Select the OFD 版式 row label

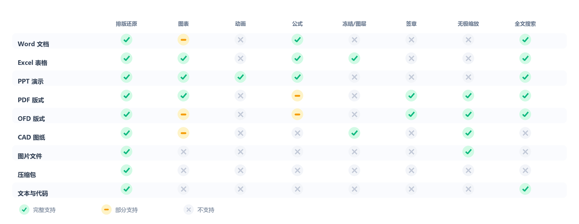(x=31, y=119)
